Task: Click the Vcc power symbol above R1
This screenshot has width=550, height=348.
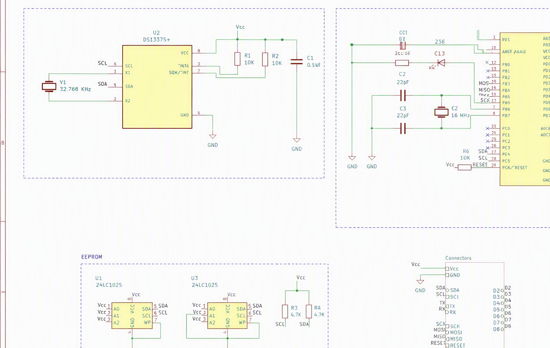Action: 240,27
